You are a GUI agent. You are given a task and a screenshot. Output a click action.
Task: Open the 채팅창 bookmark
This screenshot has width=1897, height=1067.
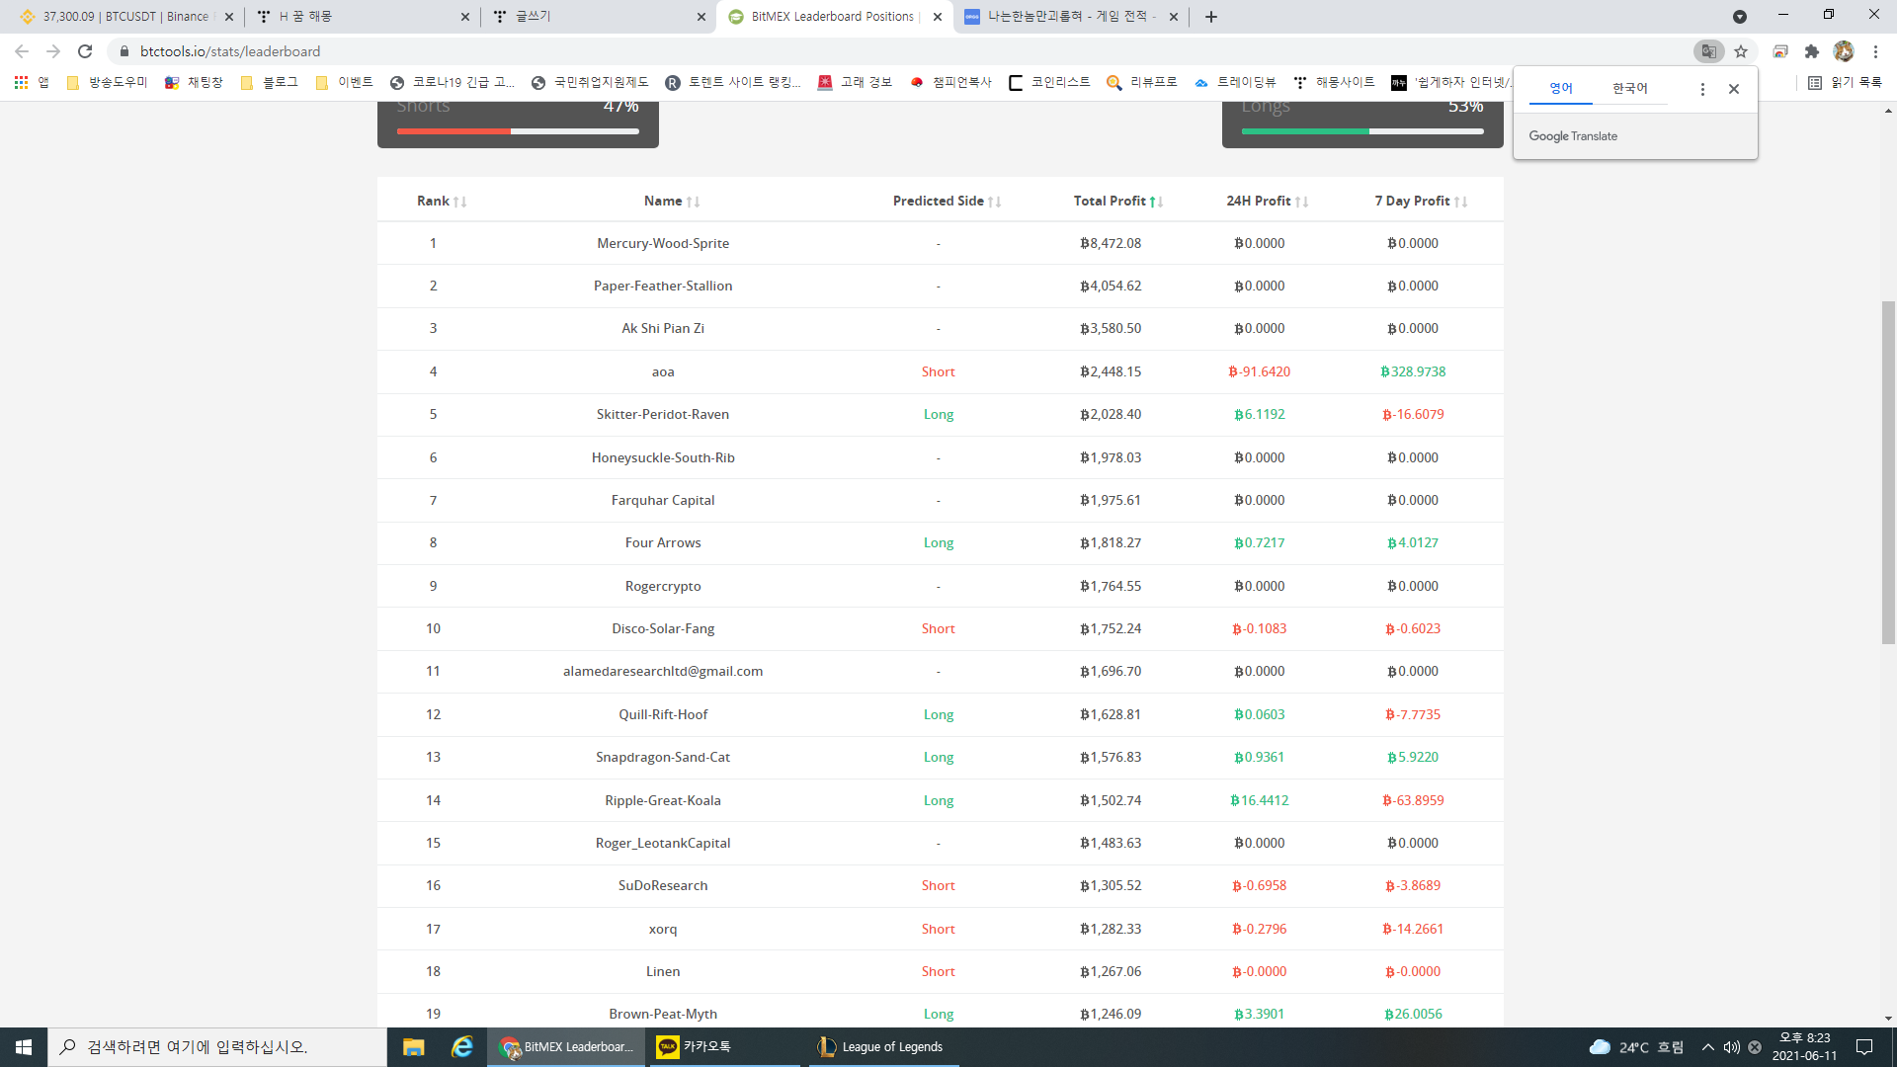pyautogui.click(x=194, y=83)
